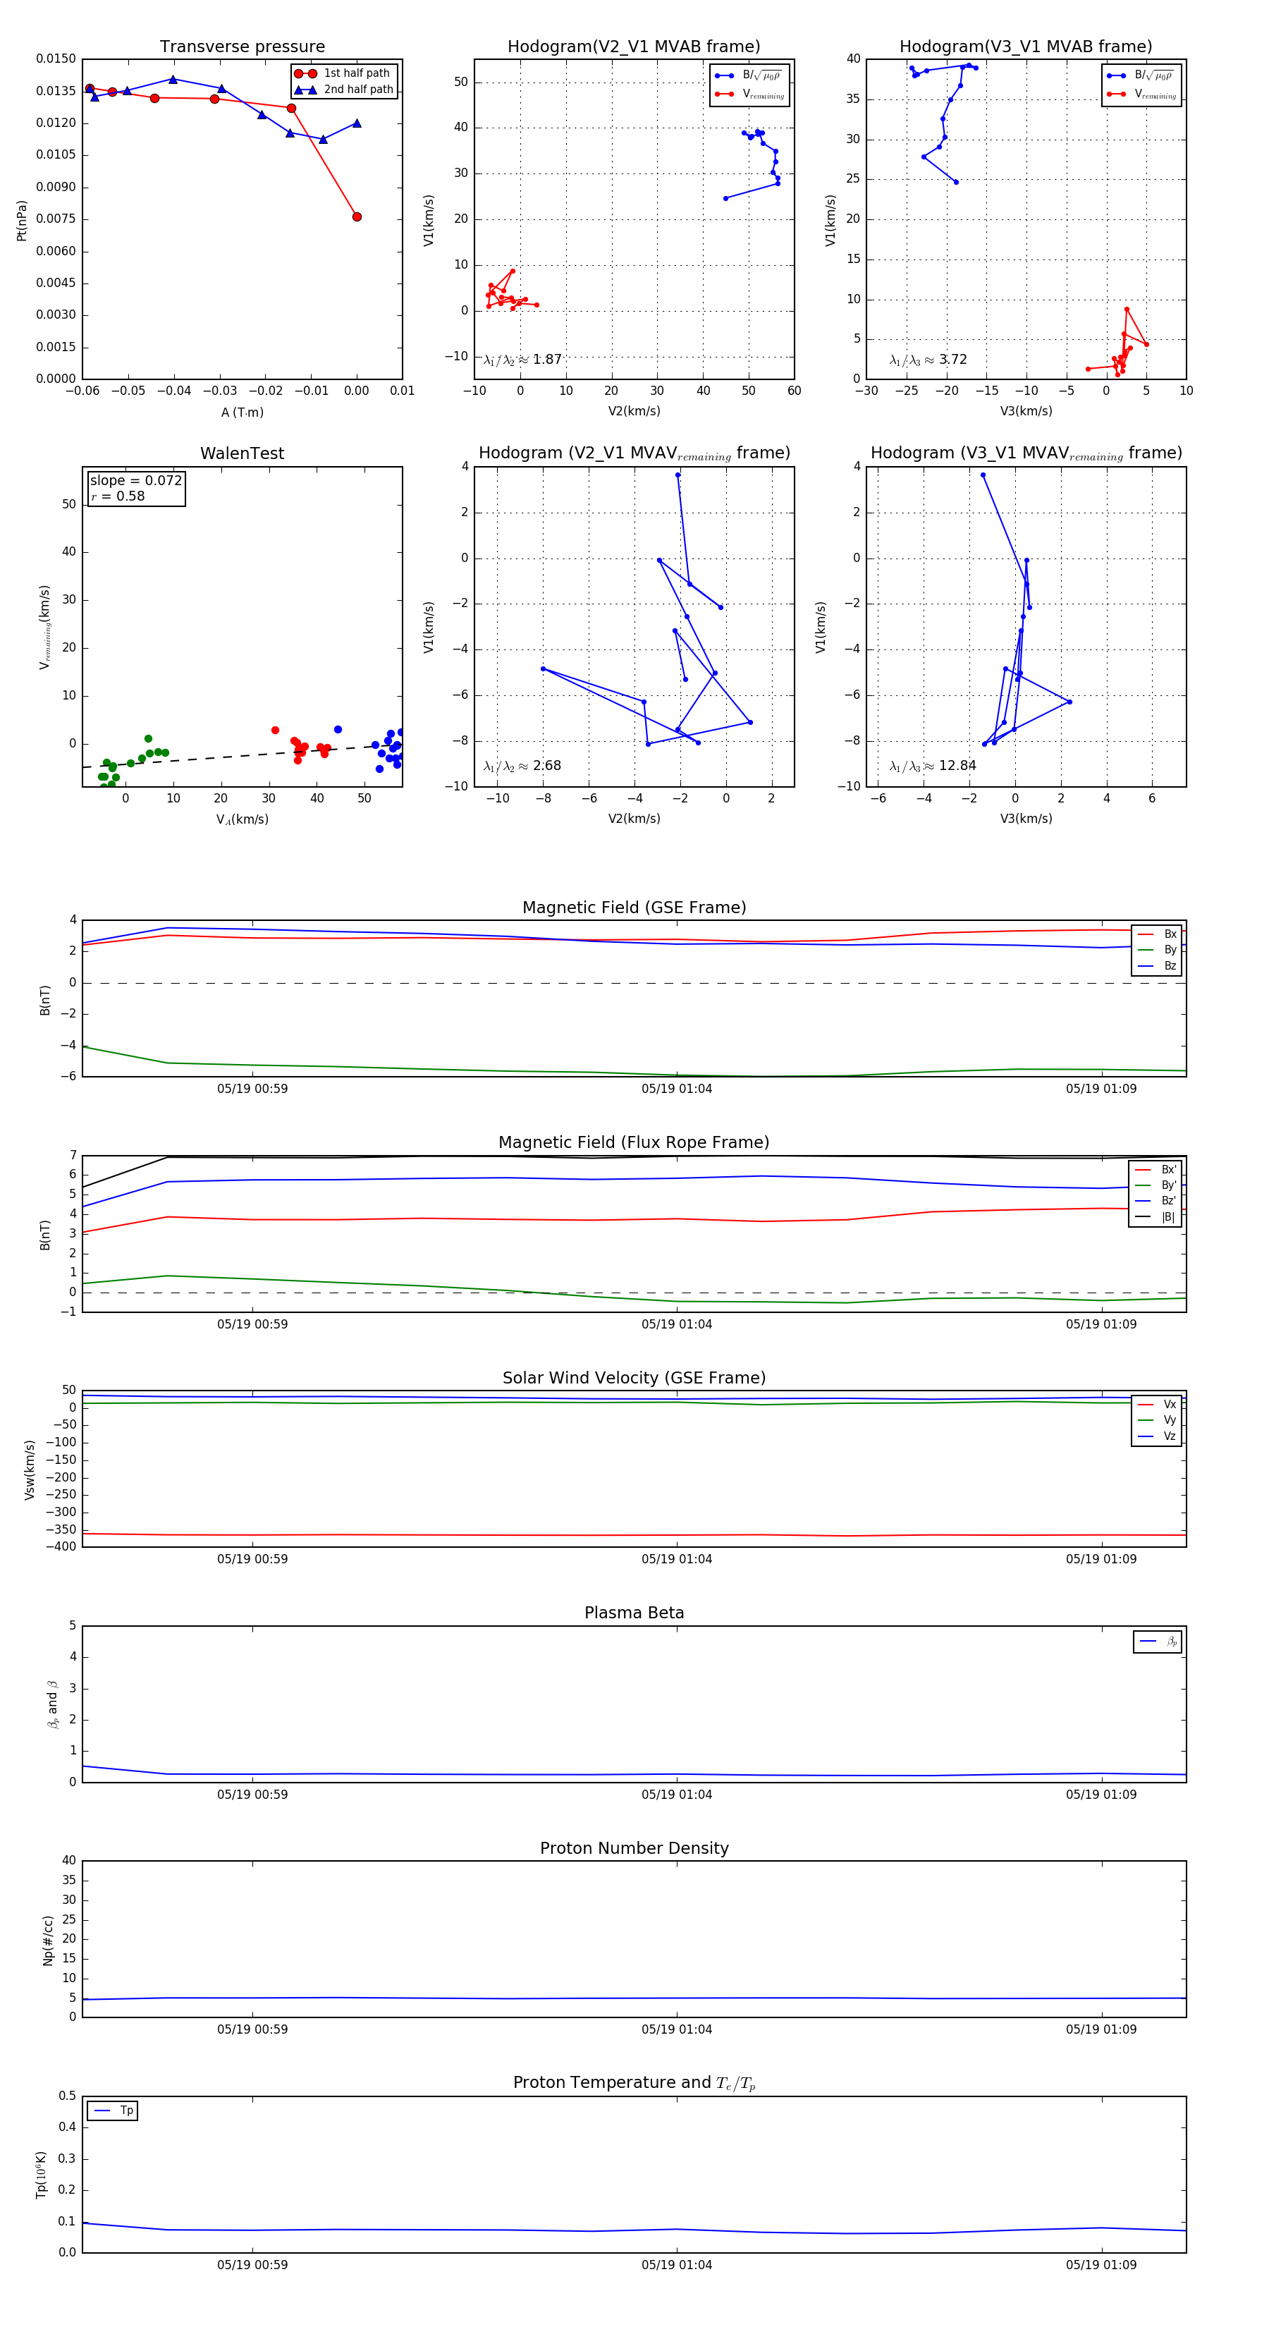The height and width of the screenshot is (2327, 1269).
Task: Click the "Tp(10⁶K)" y-axis label
Action: click(x=41, y=2175)
